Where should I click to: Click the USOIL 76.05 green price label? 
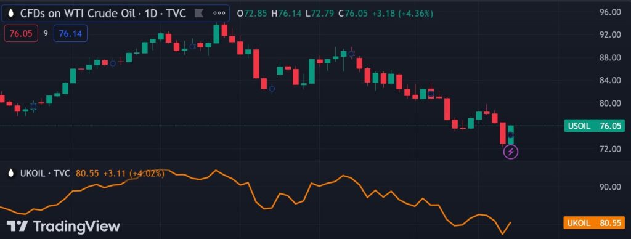pyautogui.click(x=594, y=126)
